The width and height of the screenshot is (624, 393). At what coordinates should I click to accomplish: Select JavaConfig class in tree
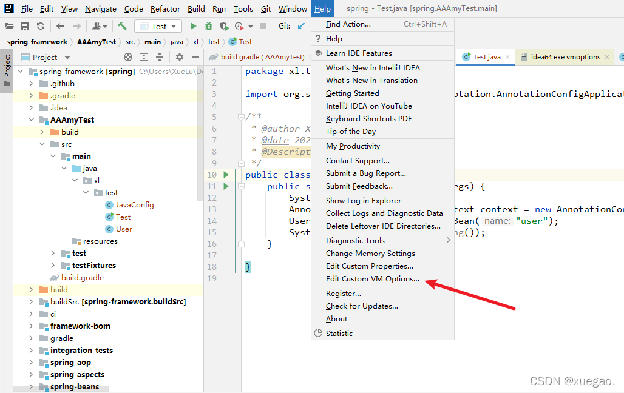coord(135,205)
